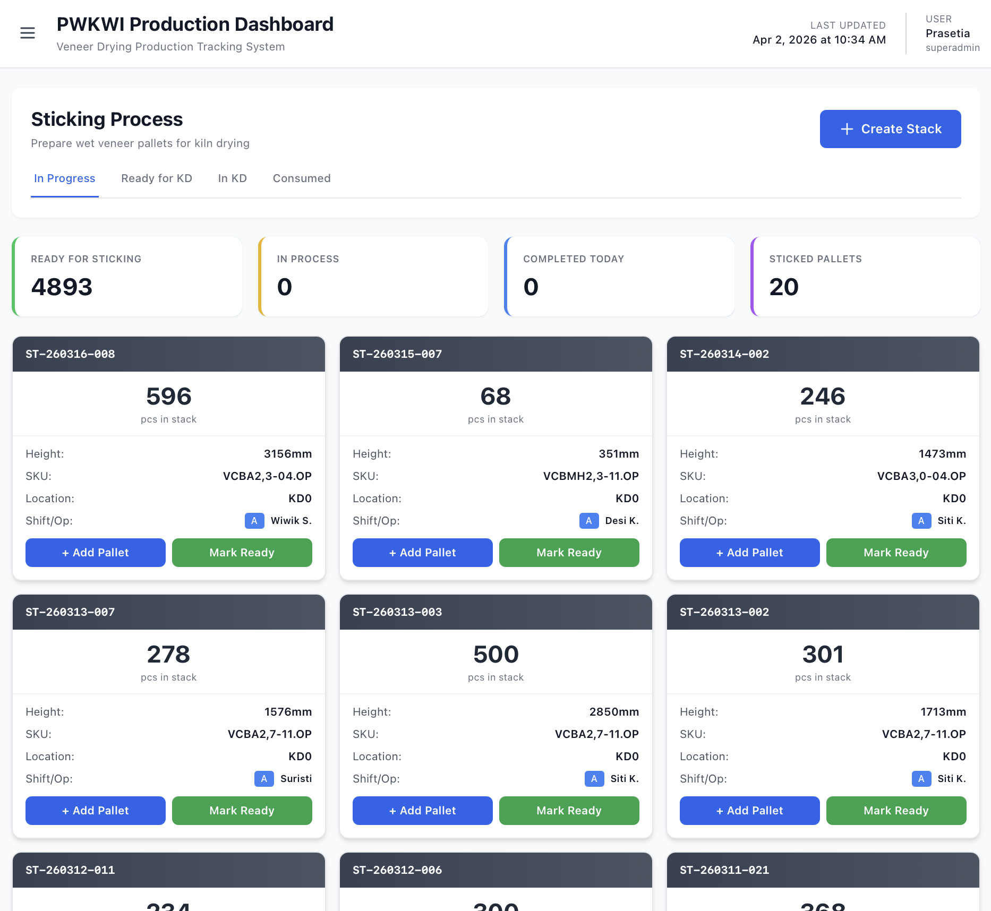Add pallet to stack ST-260313-002
The image size is (991, 911).
749,811
